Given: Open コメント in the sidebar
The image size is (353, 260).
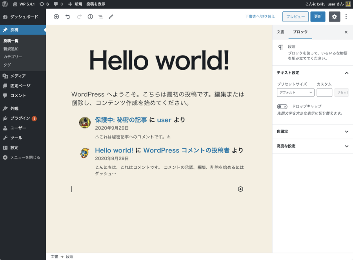Looking at the screenshot, I should [x=23, y=96].
